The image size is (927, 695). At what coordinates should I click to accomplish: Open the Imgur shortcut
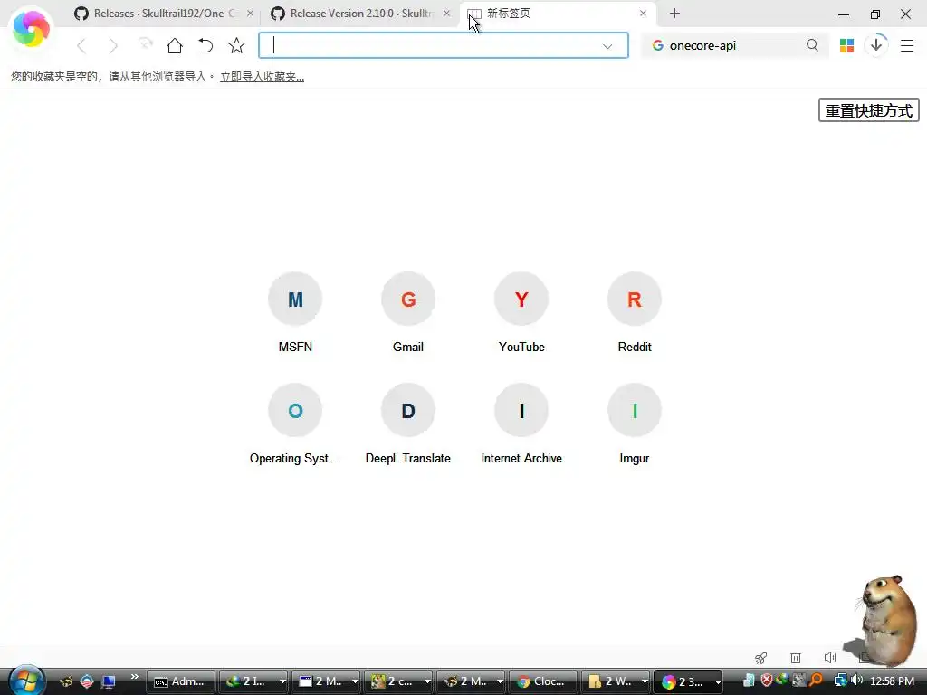[635, 424]
